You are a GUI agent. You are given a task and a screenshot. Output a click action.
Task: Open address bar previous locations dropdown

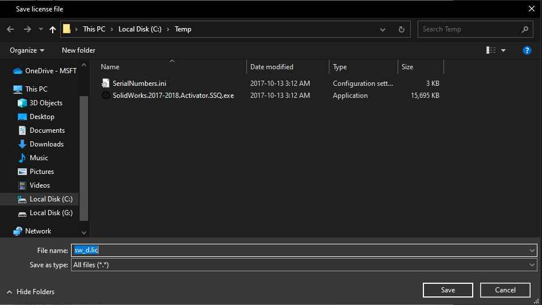coord(383,29)
